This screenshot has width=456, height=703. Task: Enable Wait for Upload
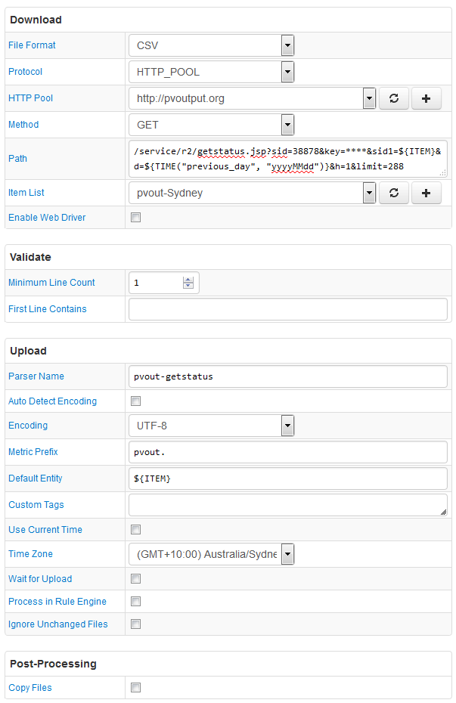135,579
